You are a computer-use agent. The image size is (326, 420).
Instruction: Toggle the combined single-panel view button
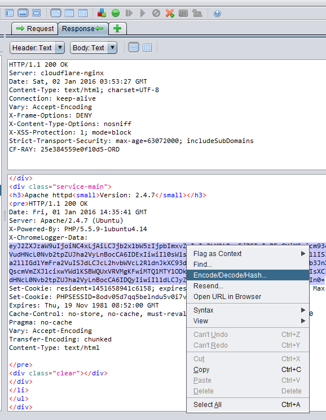147,47
